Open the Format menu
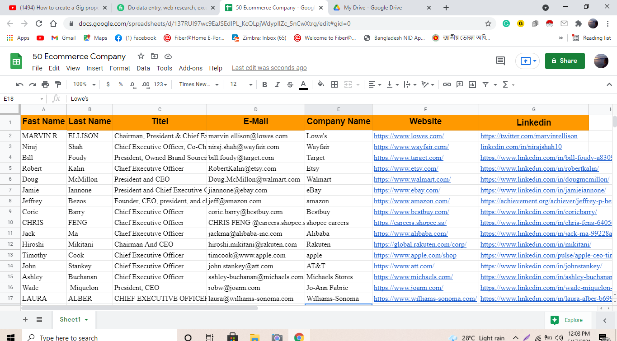Image resolution: width=617 pixels, height=341 pixels. pyautogui.click(x=120, y=68)
